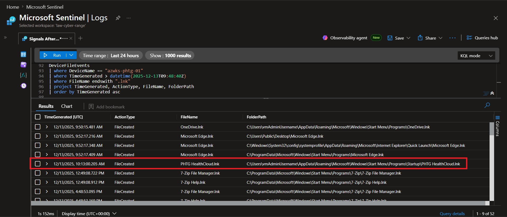Switch to the Results tab
Viewport: 507px width, 217px height.
click(46, 106)
